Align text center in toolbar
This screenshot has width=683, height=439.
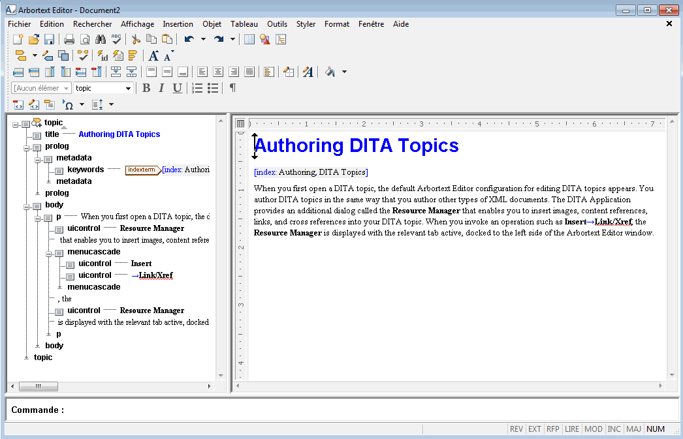pyautogui.click(x=218, y=72)
